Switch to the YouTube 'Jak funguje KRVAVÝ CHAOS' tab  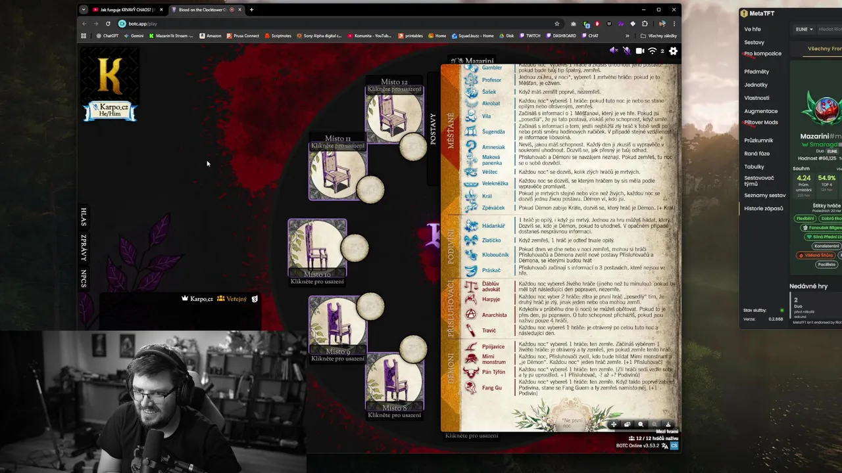click(126, 10)
